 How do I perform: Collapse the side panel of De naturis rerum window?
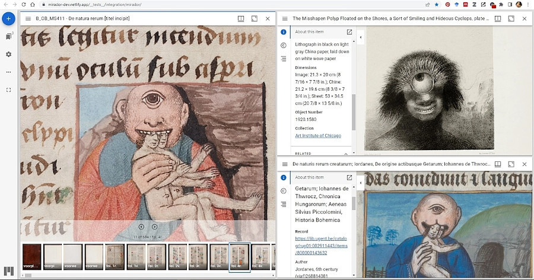361,183
